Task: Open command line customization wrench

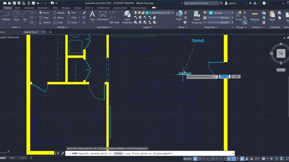Action: click(x=63, y=153)
